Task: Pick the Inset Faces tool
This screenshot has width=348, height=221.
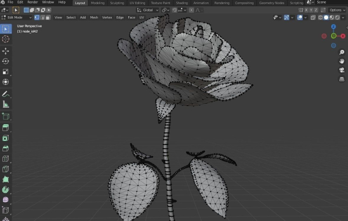Action: pos(6,138)
